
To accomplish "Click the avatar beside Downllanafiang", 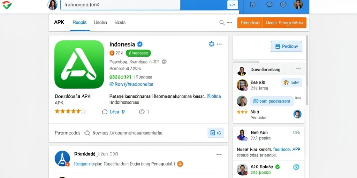I will 242,71.
